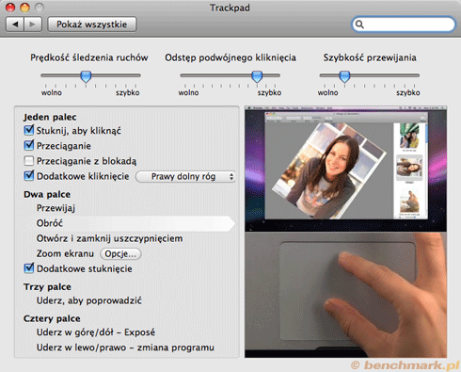The height and width of the screenshot is (372, 461).
Task: Click the Odstęp podwójnego kliknięcia slider handle
Action: click(257, 76)
